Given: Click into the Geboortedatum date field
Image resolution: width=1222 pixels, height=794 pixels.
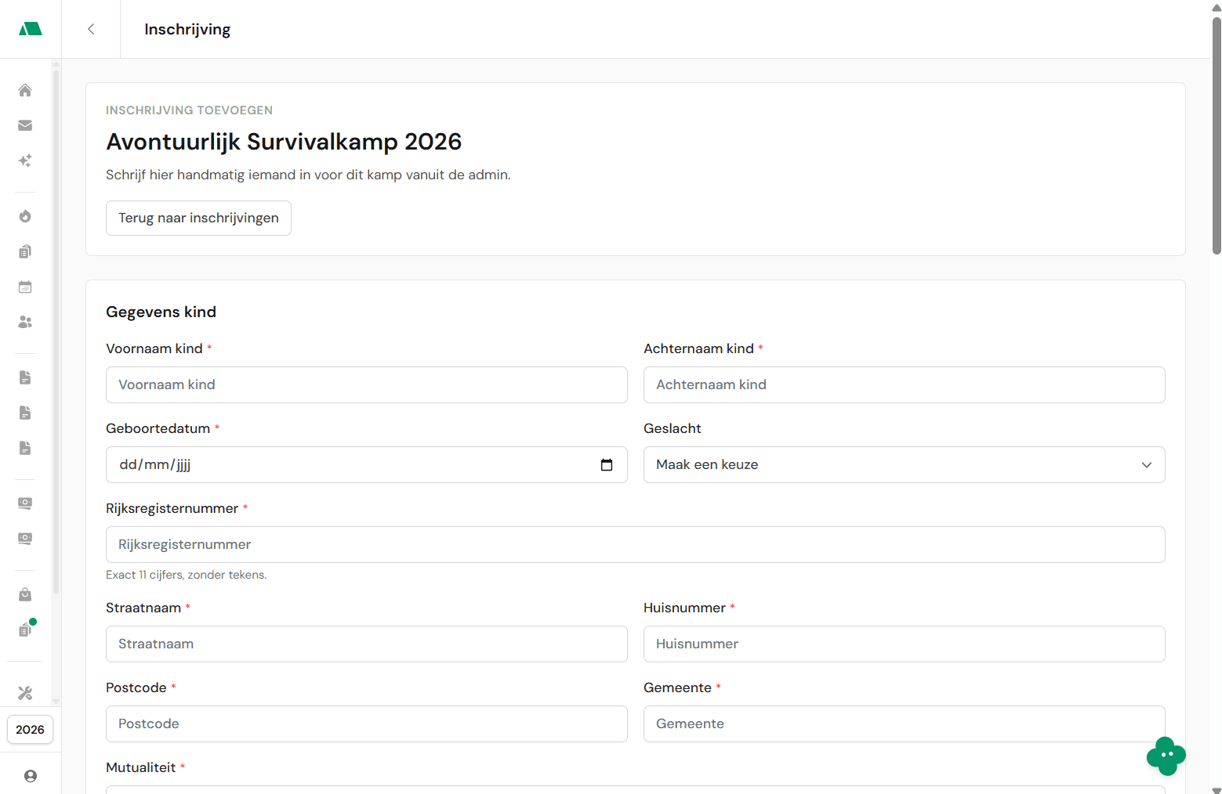Looking at the screenshot, I should (366, 465).
